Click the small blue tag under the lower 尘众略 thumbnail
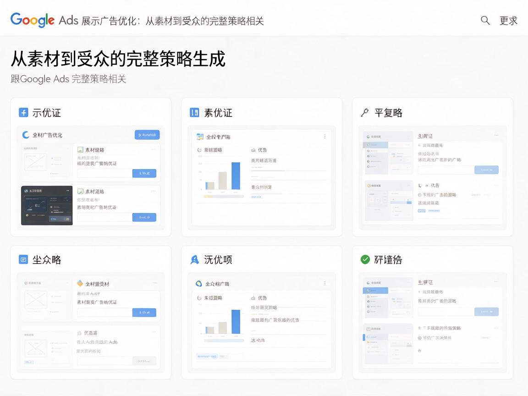528x396 pixels. tap(29, 363)
